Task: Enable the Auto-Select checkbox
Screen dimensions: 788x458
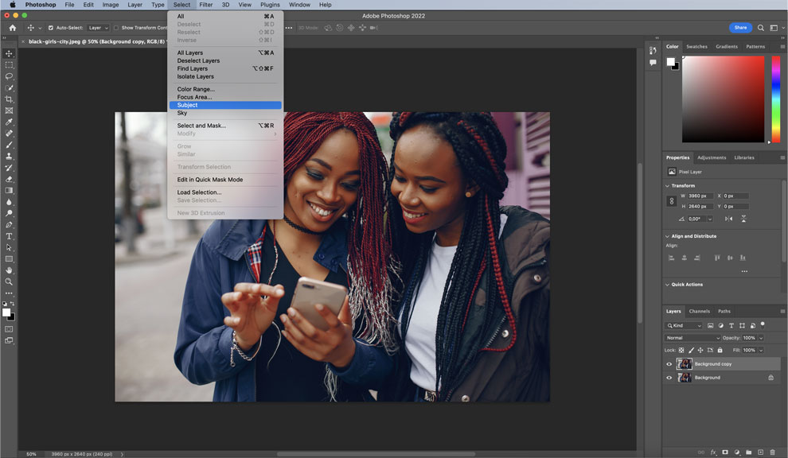Action: point(49,27)
